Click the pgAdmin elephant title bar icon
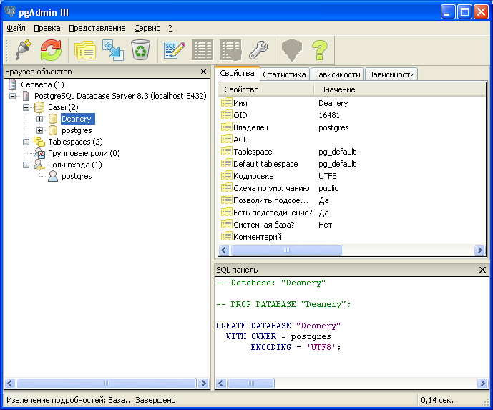493x410 pixels. pyautogui.click(x=9, y=11)
